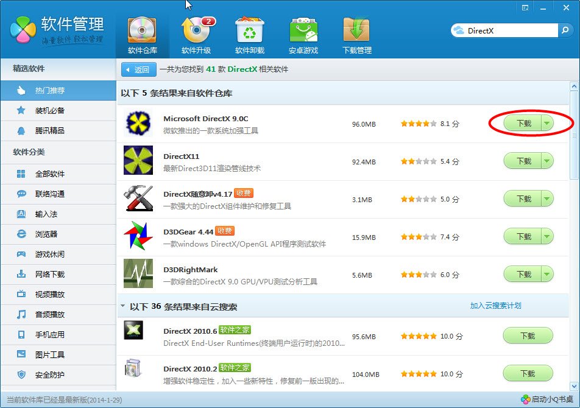Image resolution: width=580 pixels, height=408 pixels.
Task: Click the D3DGear 4.44 pinwheel icon
Action: (x=138, y=236)
